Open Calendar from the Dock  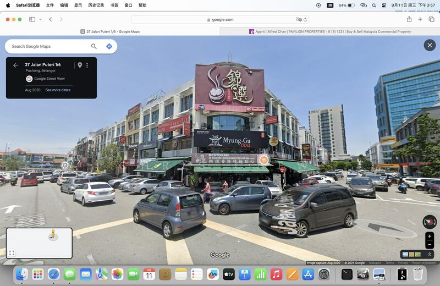point(149,274)
